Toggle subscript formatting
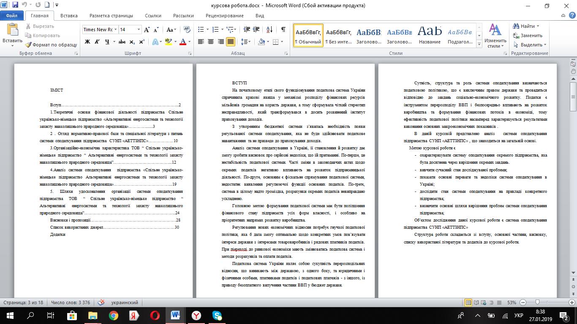577x324 pixels. [132, 42]
